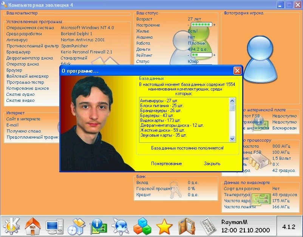Click the 'Годовой процент' label

(154, 189)
